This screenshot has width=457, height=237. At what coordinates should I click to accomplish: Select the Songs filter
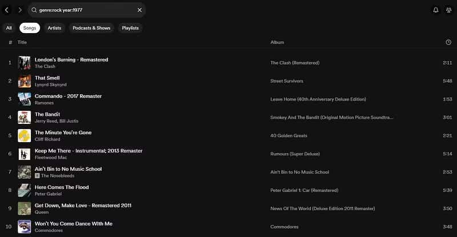click(x=30, y=28)
